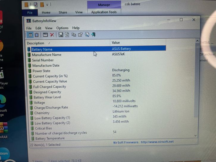This screenshot has height=162, width=216.
Task: Open the File menu in BatteryInfoView
Action: pos(29,28)
